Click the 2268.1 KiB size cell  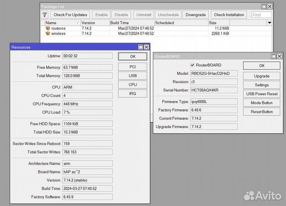tap(220, 33)
